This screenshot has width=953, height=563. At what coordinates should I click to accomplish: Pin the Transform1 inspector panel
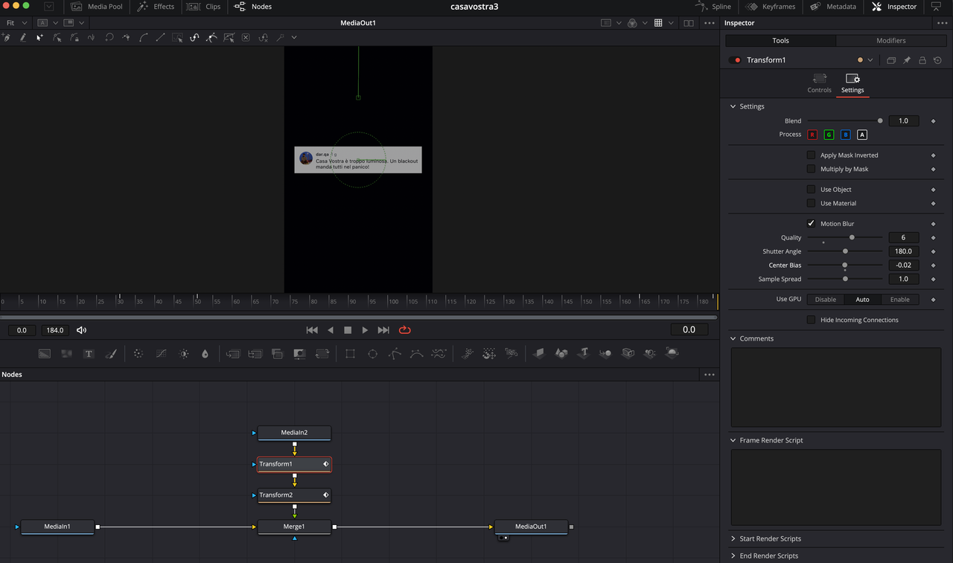pos(907,60)
